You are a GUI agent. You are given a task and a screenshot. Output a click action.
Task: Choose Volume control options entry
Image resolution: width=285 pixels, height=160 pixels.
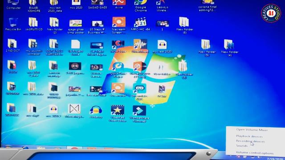pyautogui.click(x=254, y=153)
